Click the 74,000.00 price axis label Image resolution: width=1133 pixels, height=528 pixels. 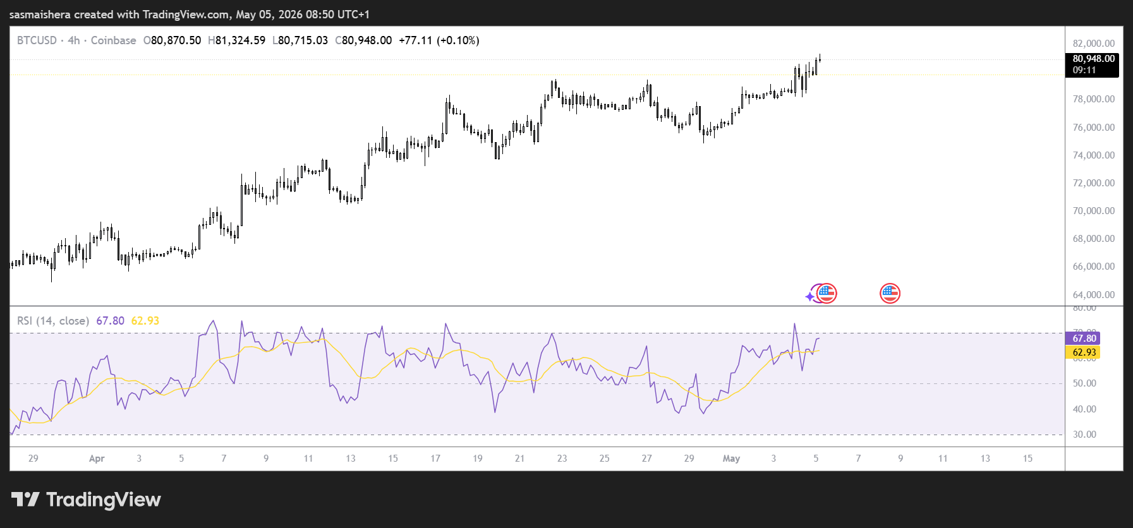[1094, 155]
